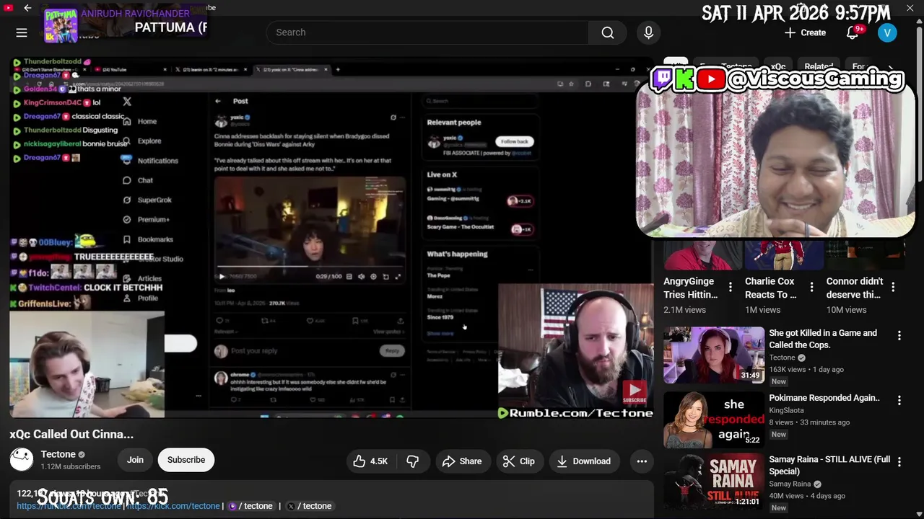
Task: Select the From Tectone filter chip
Action: (x=726, y=67)
